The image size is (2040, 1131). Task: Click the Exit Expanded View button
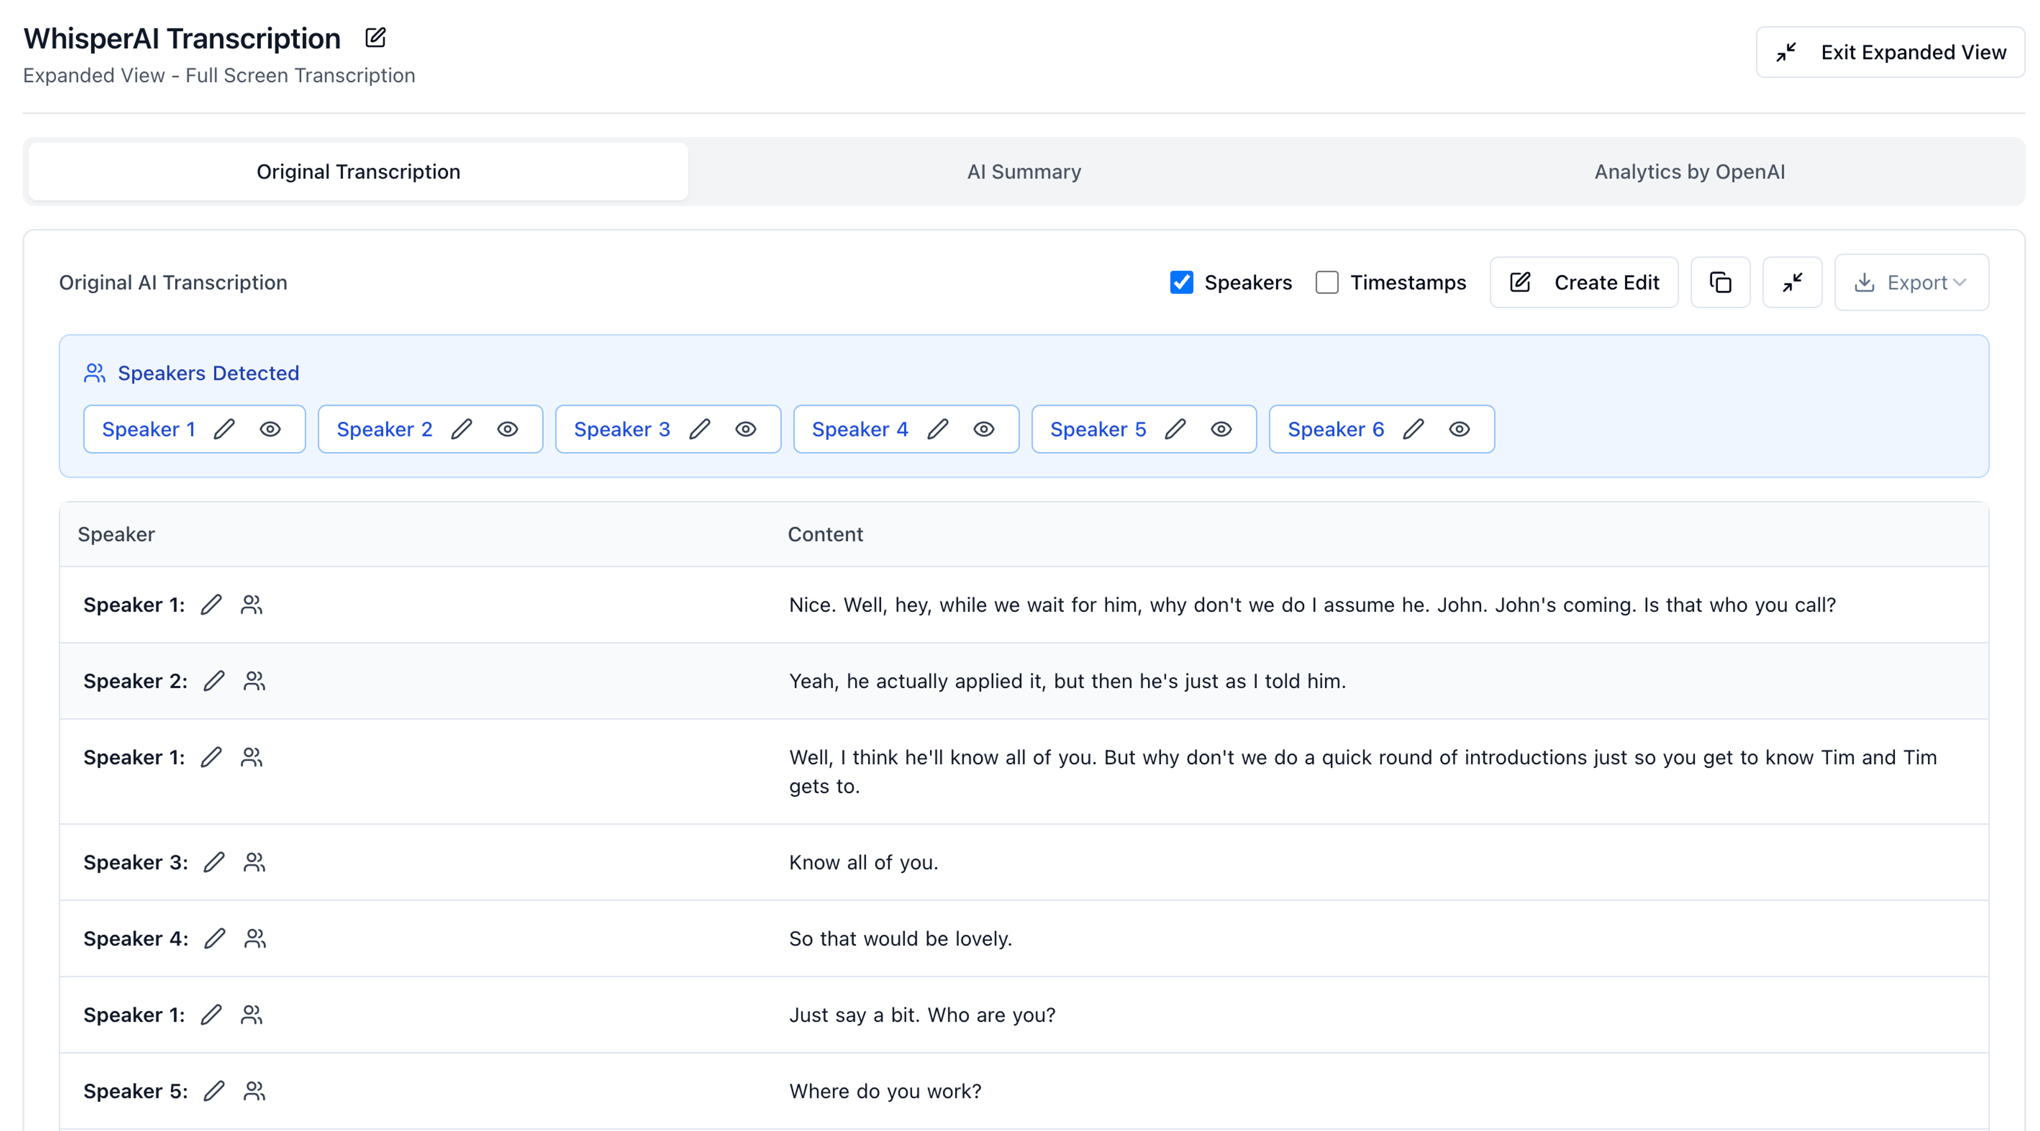tap(1890, 52)
